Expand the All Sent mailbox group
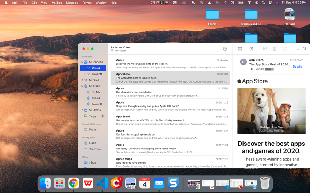 [x=82, y=80]
